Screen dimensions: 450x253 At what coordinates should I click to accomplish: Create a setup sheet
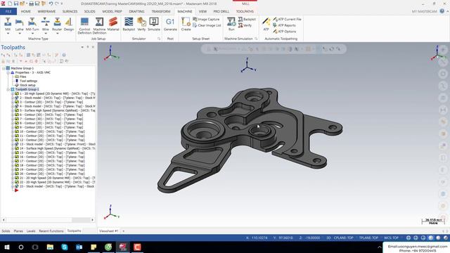pyautogui.click(x=186, y=24)
